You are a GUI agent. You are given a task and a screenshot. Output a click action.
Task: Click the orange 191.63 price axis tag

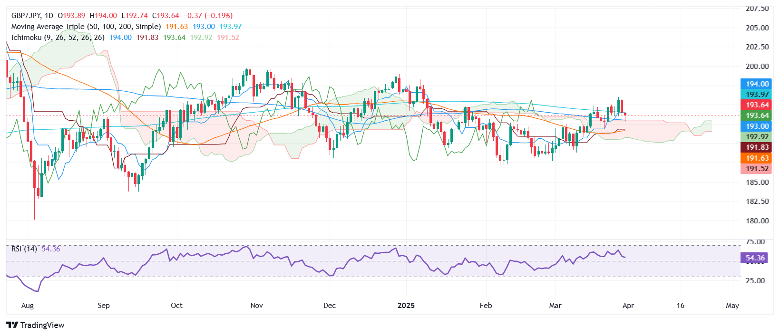point(756,158)
